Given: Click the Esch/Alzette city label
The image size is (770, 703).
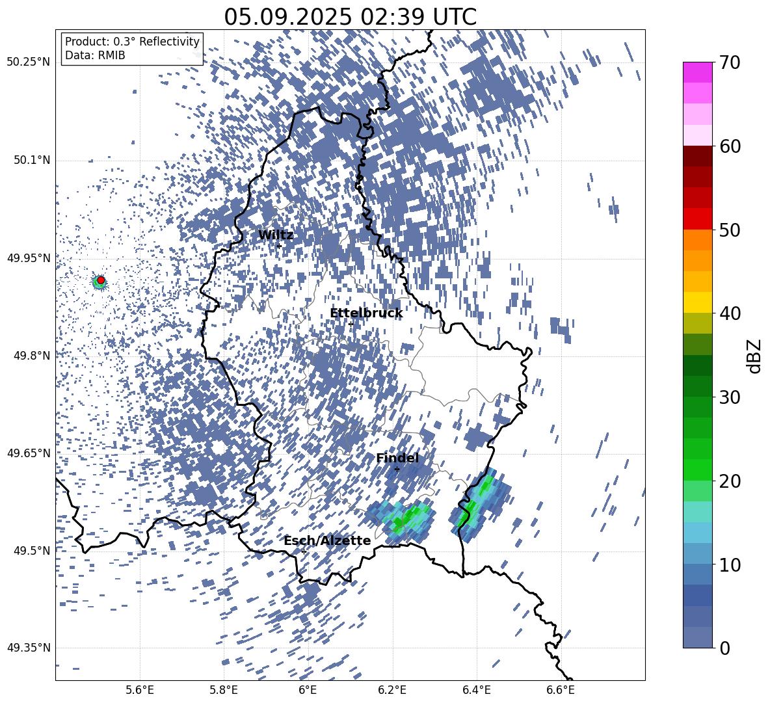Looking at the screenshot, I should click(x=327, y=540).
